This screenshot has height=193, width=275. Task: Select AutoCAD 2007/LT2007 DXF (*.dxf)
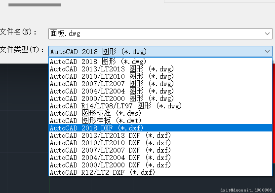[160, 150]
